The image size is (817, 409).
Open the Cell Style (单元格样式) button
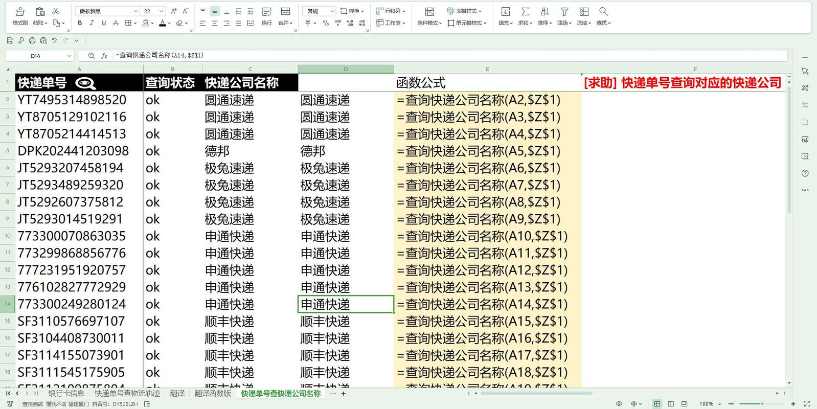[467, 23]
